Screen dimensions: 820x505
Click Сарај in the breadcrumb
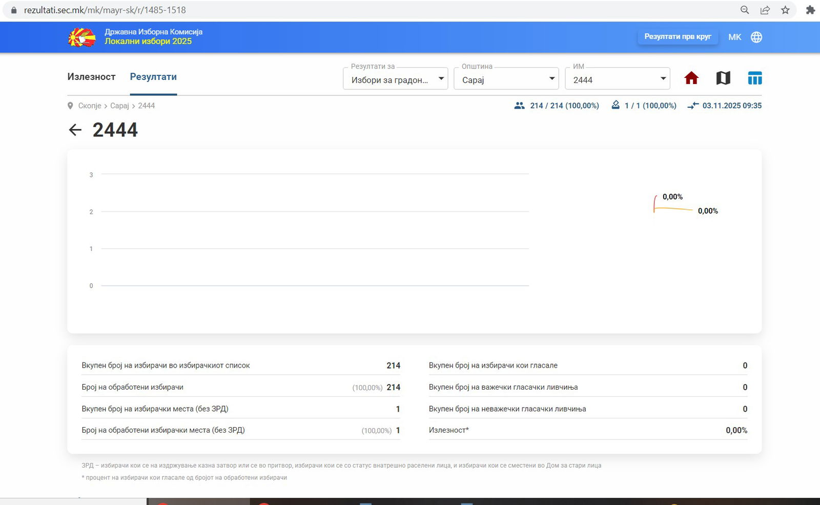119,106
